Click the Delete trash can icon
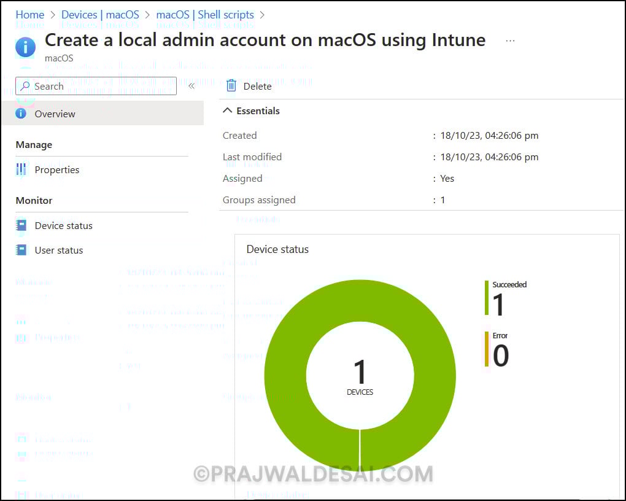This screenshot has height=501, width=626. coord(231,86)
